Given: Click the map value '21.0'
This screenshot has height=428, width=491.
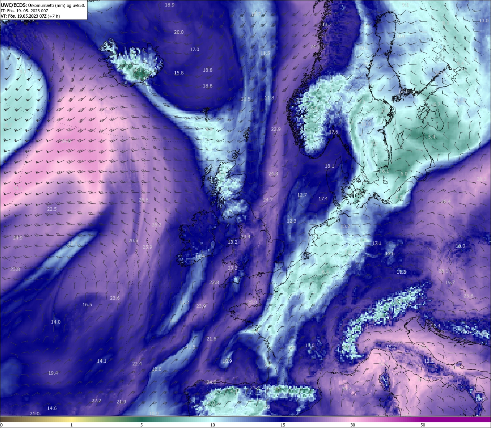Looking at the screenshot, I should 35,414.
